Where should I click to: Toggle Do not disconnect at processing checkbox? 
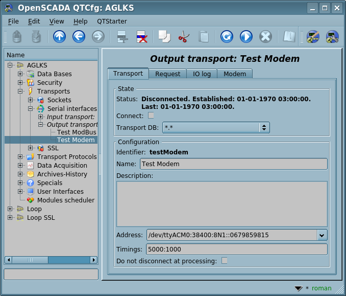[224, 260]
